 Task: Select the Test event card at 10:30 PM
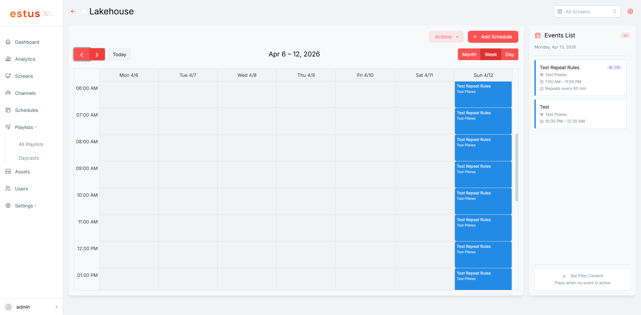[x=581, y=114]
